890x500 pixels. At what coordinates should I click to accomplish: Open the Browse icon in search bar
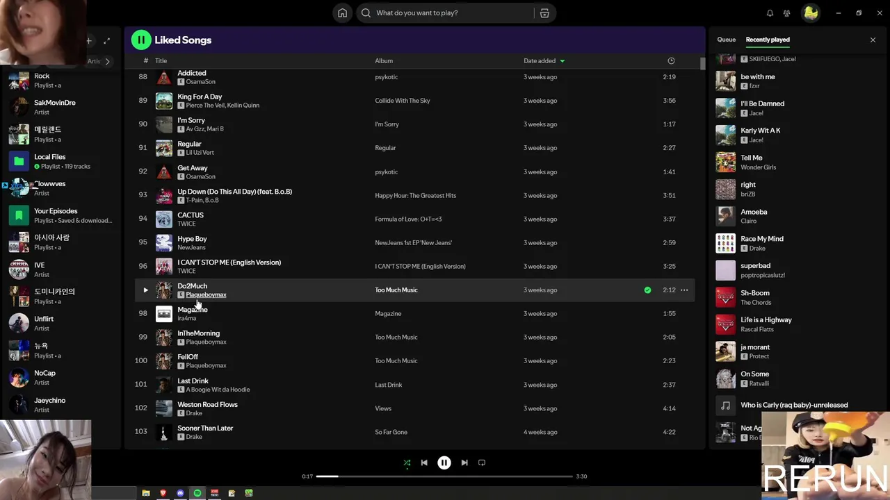[544, 13]
